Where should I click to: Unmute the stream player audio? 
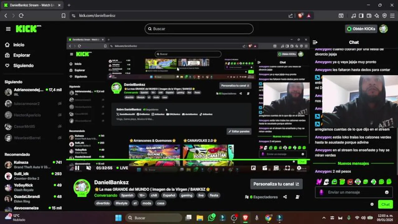89,168
